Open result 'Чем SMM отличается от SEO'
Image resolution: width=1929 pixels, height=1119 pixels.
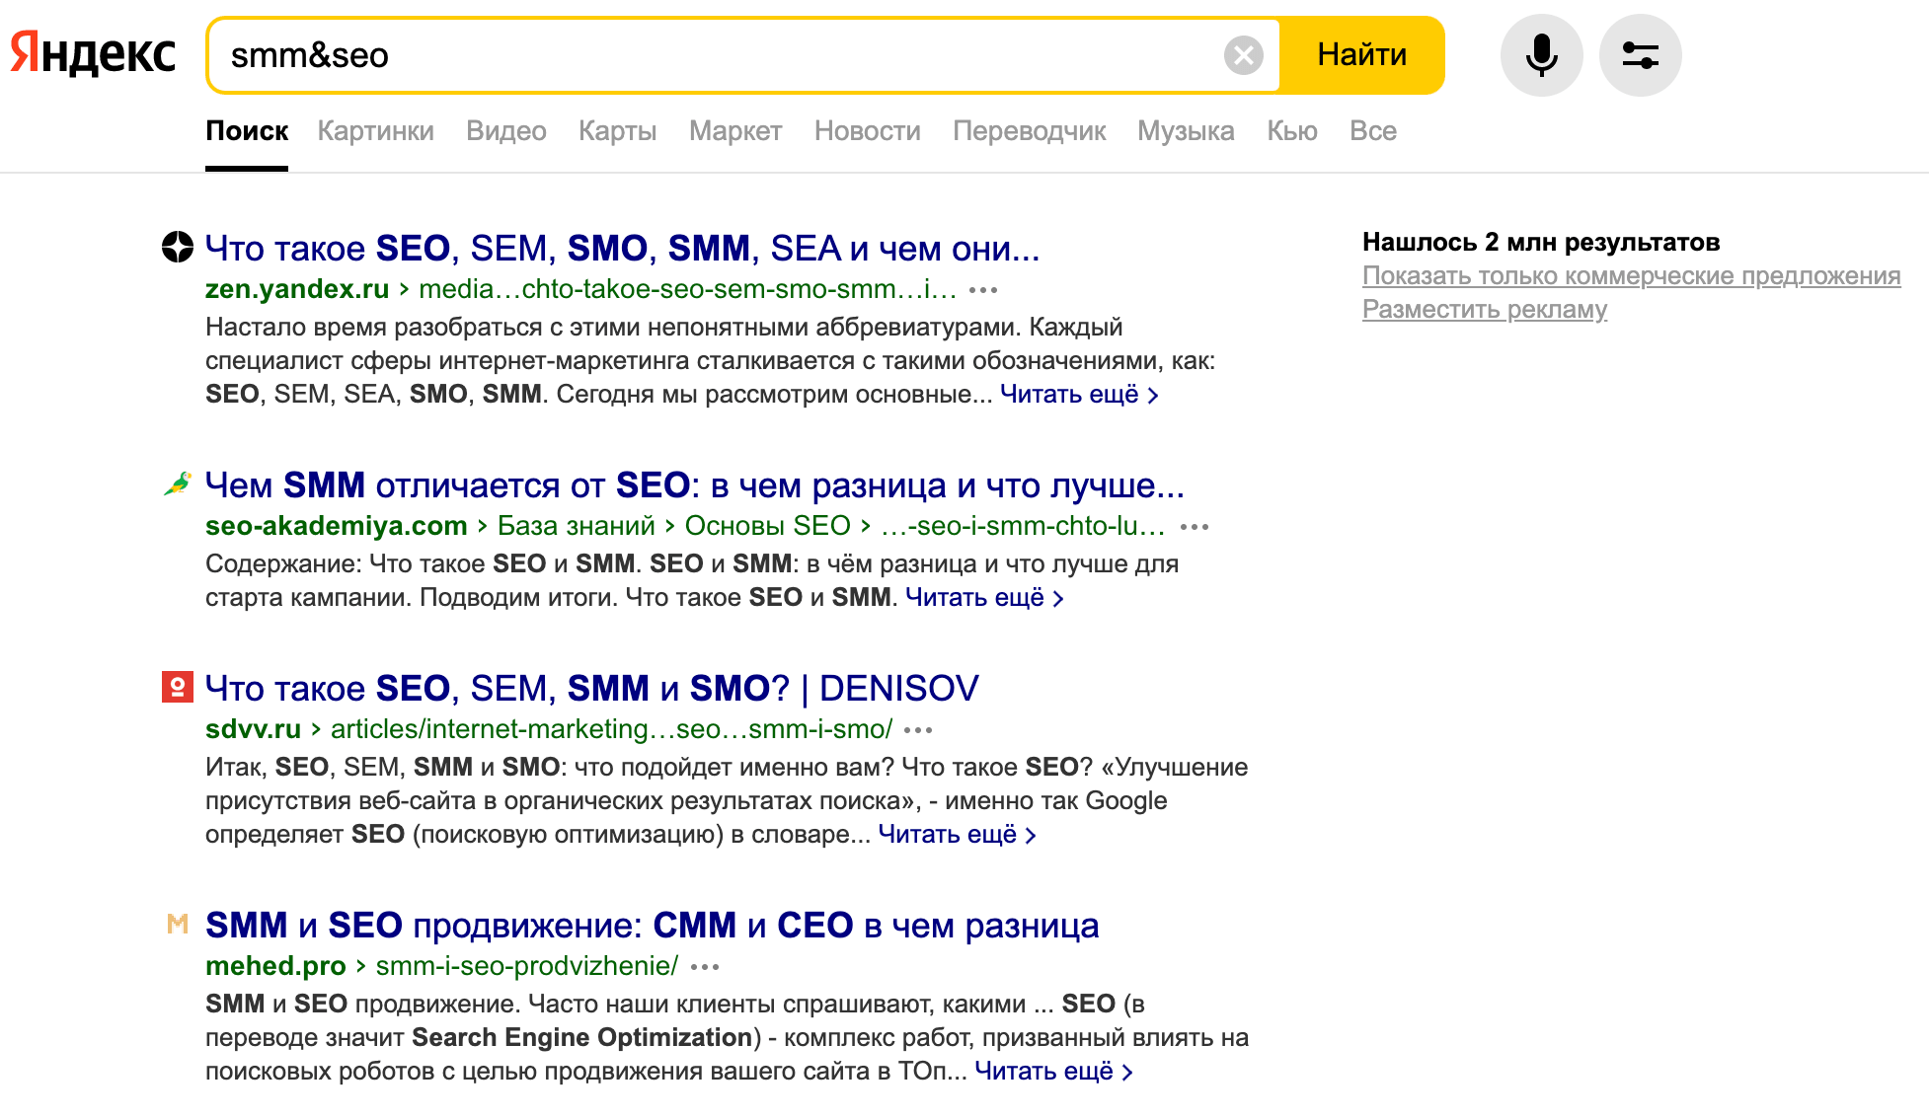(695, 485)
